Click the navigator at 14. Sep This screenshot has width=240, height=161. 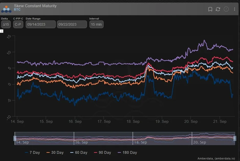point(22,142)
